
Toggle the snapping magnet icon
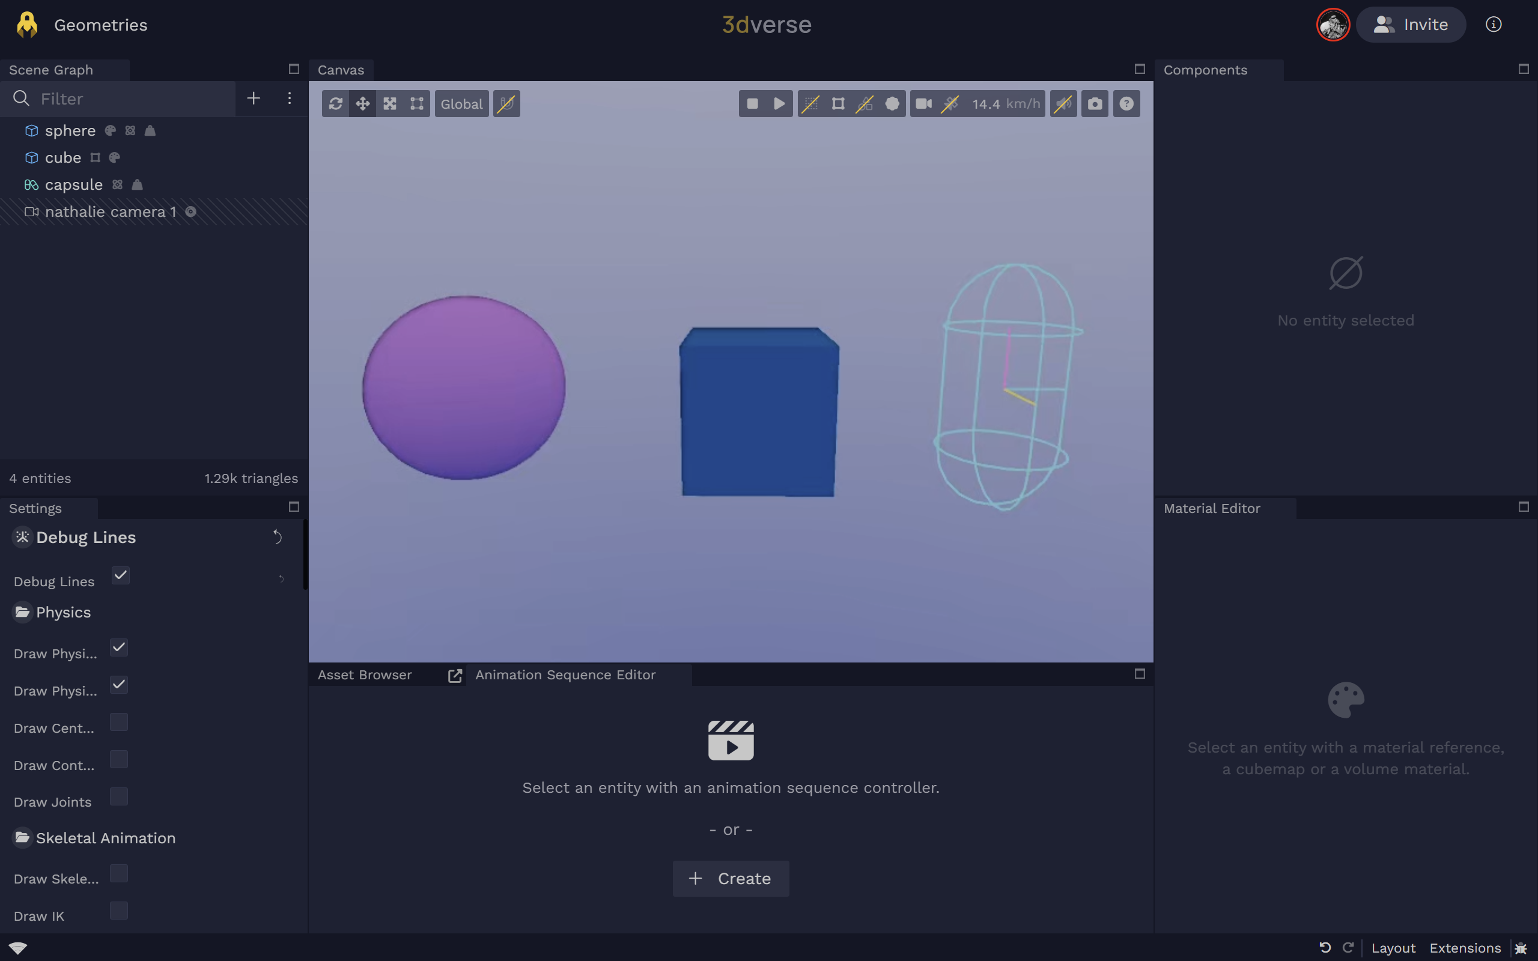506,103
